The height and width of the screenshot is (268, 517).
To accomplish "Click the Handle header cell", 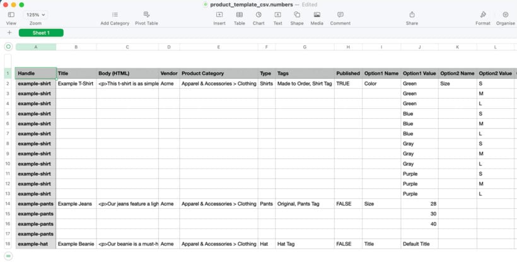I will pyautogui.click(x=35, y=74).
